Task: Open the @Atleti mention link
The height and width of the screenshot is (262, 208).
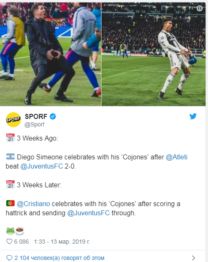Action: click(x=177, y=157)
